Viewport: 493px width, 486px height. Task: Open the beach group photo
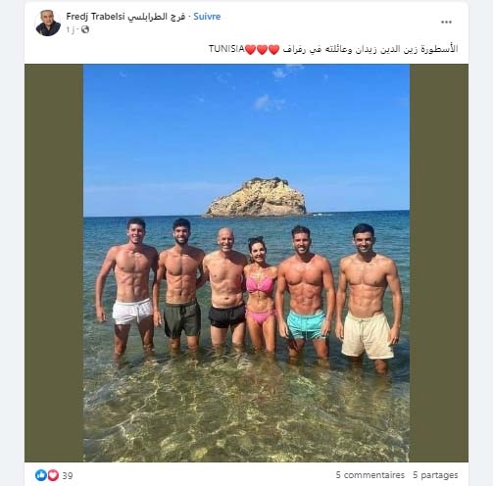click(246, 263)
